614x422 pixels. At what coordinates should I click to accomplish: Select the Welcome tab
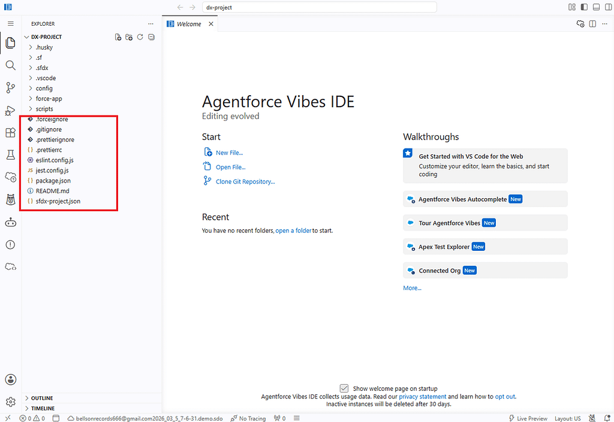coord(188,24)
